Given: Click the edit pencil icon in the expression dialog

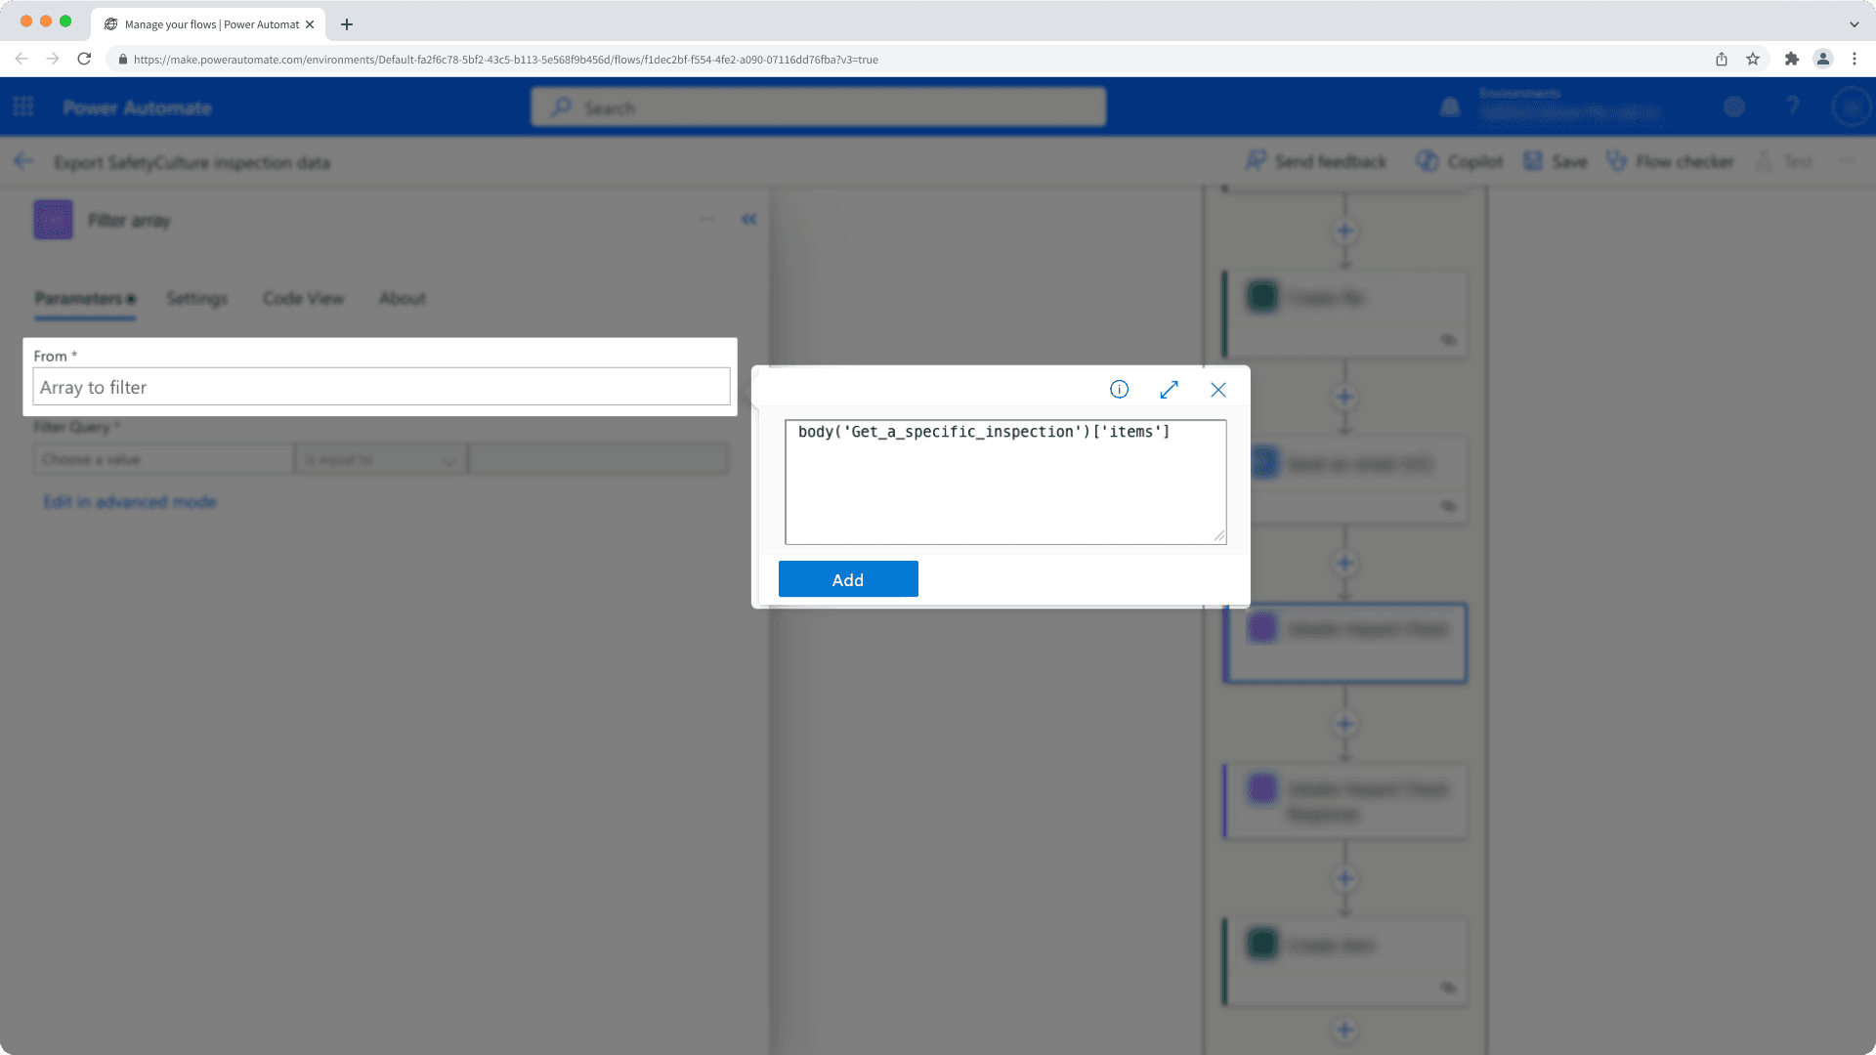Looking at the screenshot, I should point(1169,389).
